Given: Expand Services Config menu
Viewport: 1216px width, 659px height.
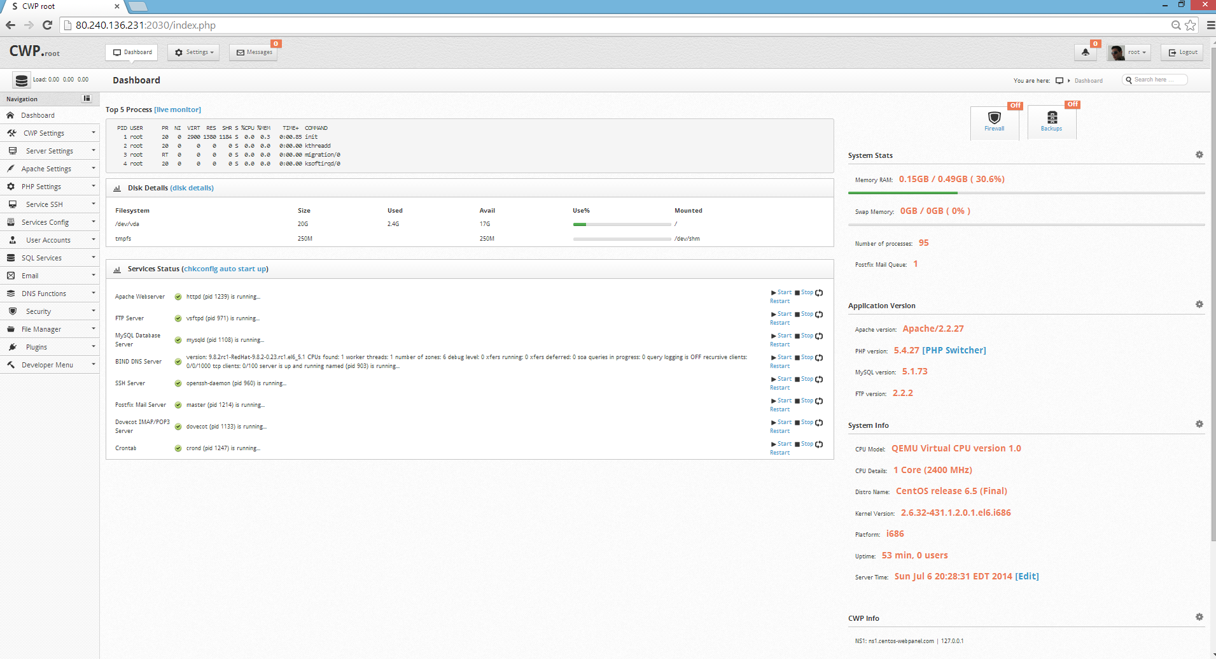Looking at the screenshot, I should click(x=50, y=222).
